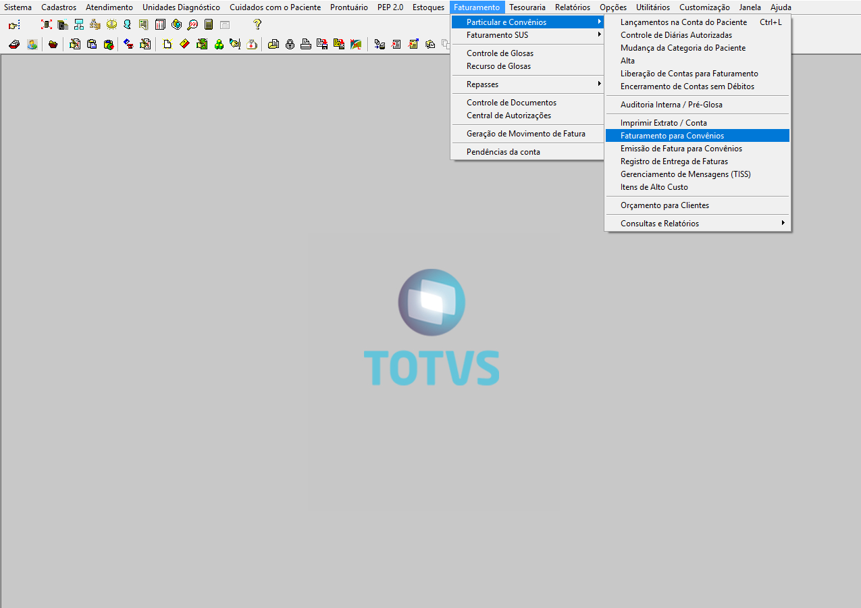Choose Imprimir Extrato / Conta

tap(698, 123)
